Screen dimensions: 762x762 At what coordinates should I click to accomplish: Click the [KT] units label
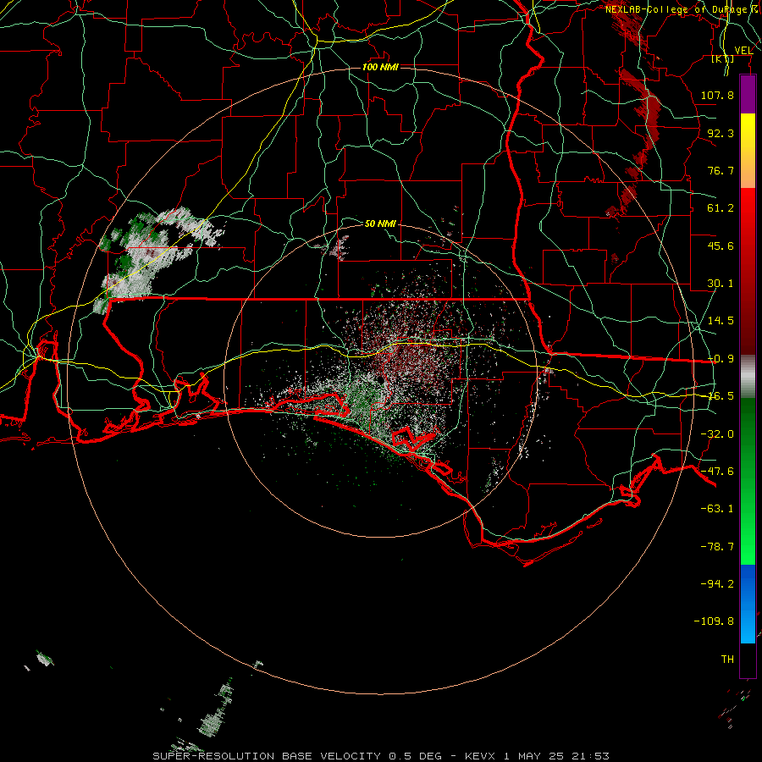pyautogui.click(x=723, y=59)
